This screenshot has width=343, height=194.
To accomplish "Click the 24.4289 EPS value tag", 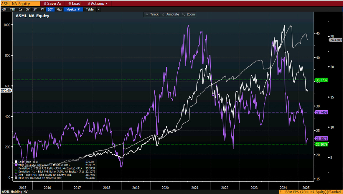I will 335,40.
